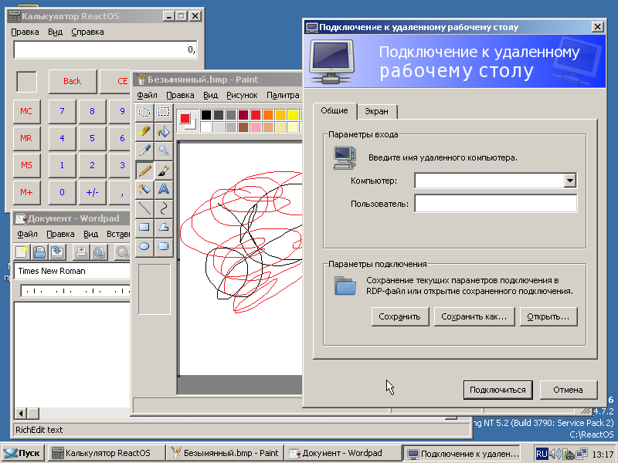Viewport: 618px width, 463px height.
Task: Pick the Color picker eyedropper tool
Action: pos(144,150)
